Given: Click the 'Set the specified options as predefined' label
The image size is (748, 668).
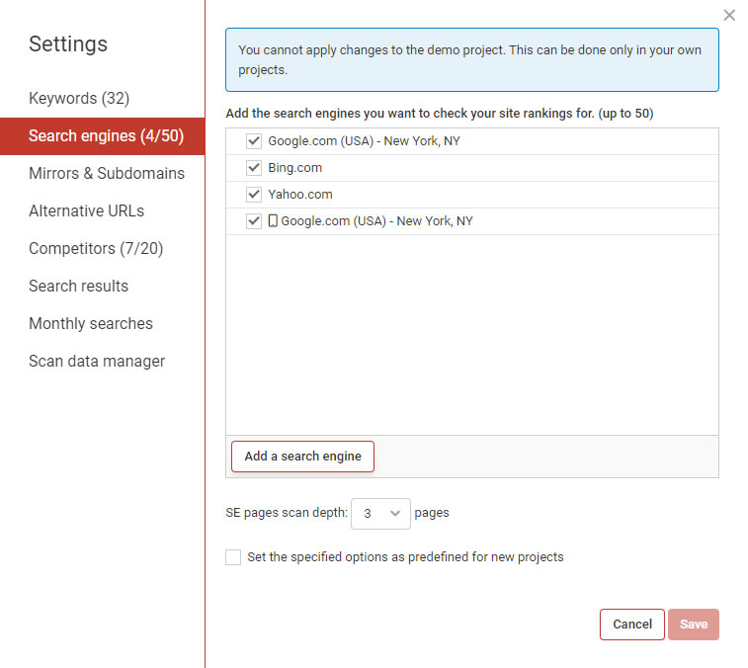Looking at the screenshot, I should [405, 556].
